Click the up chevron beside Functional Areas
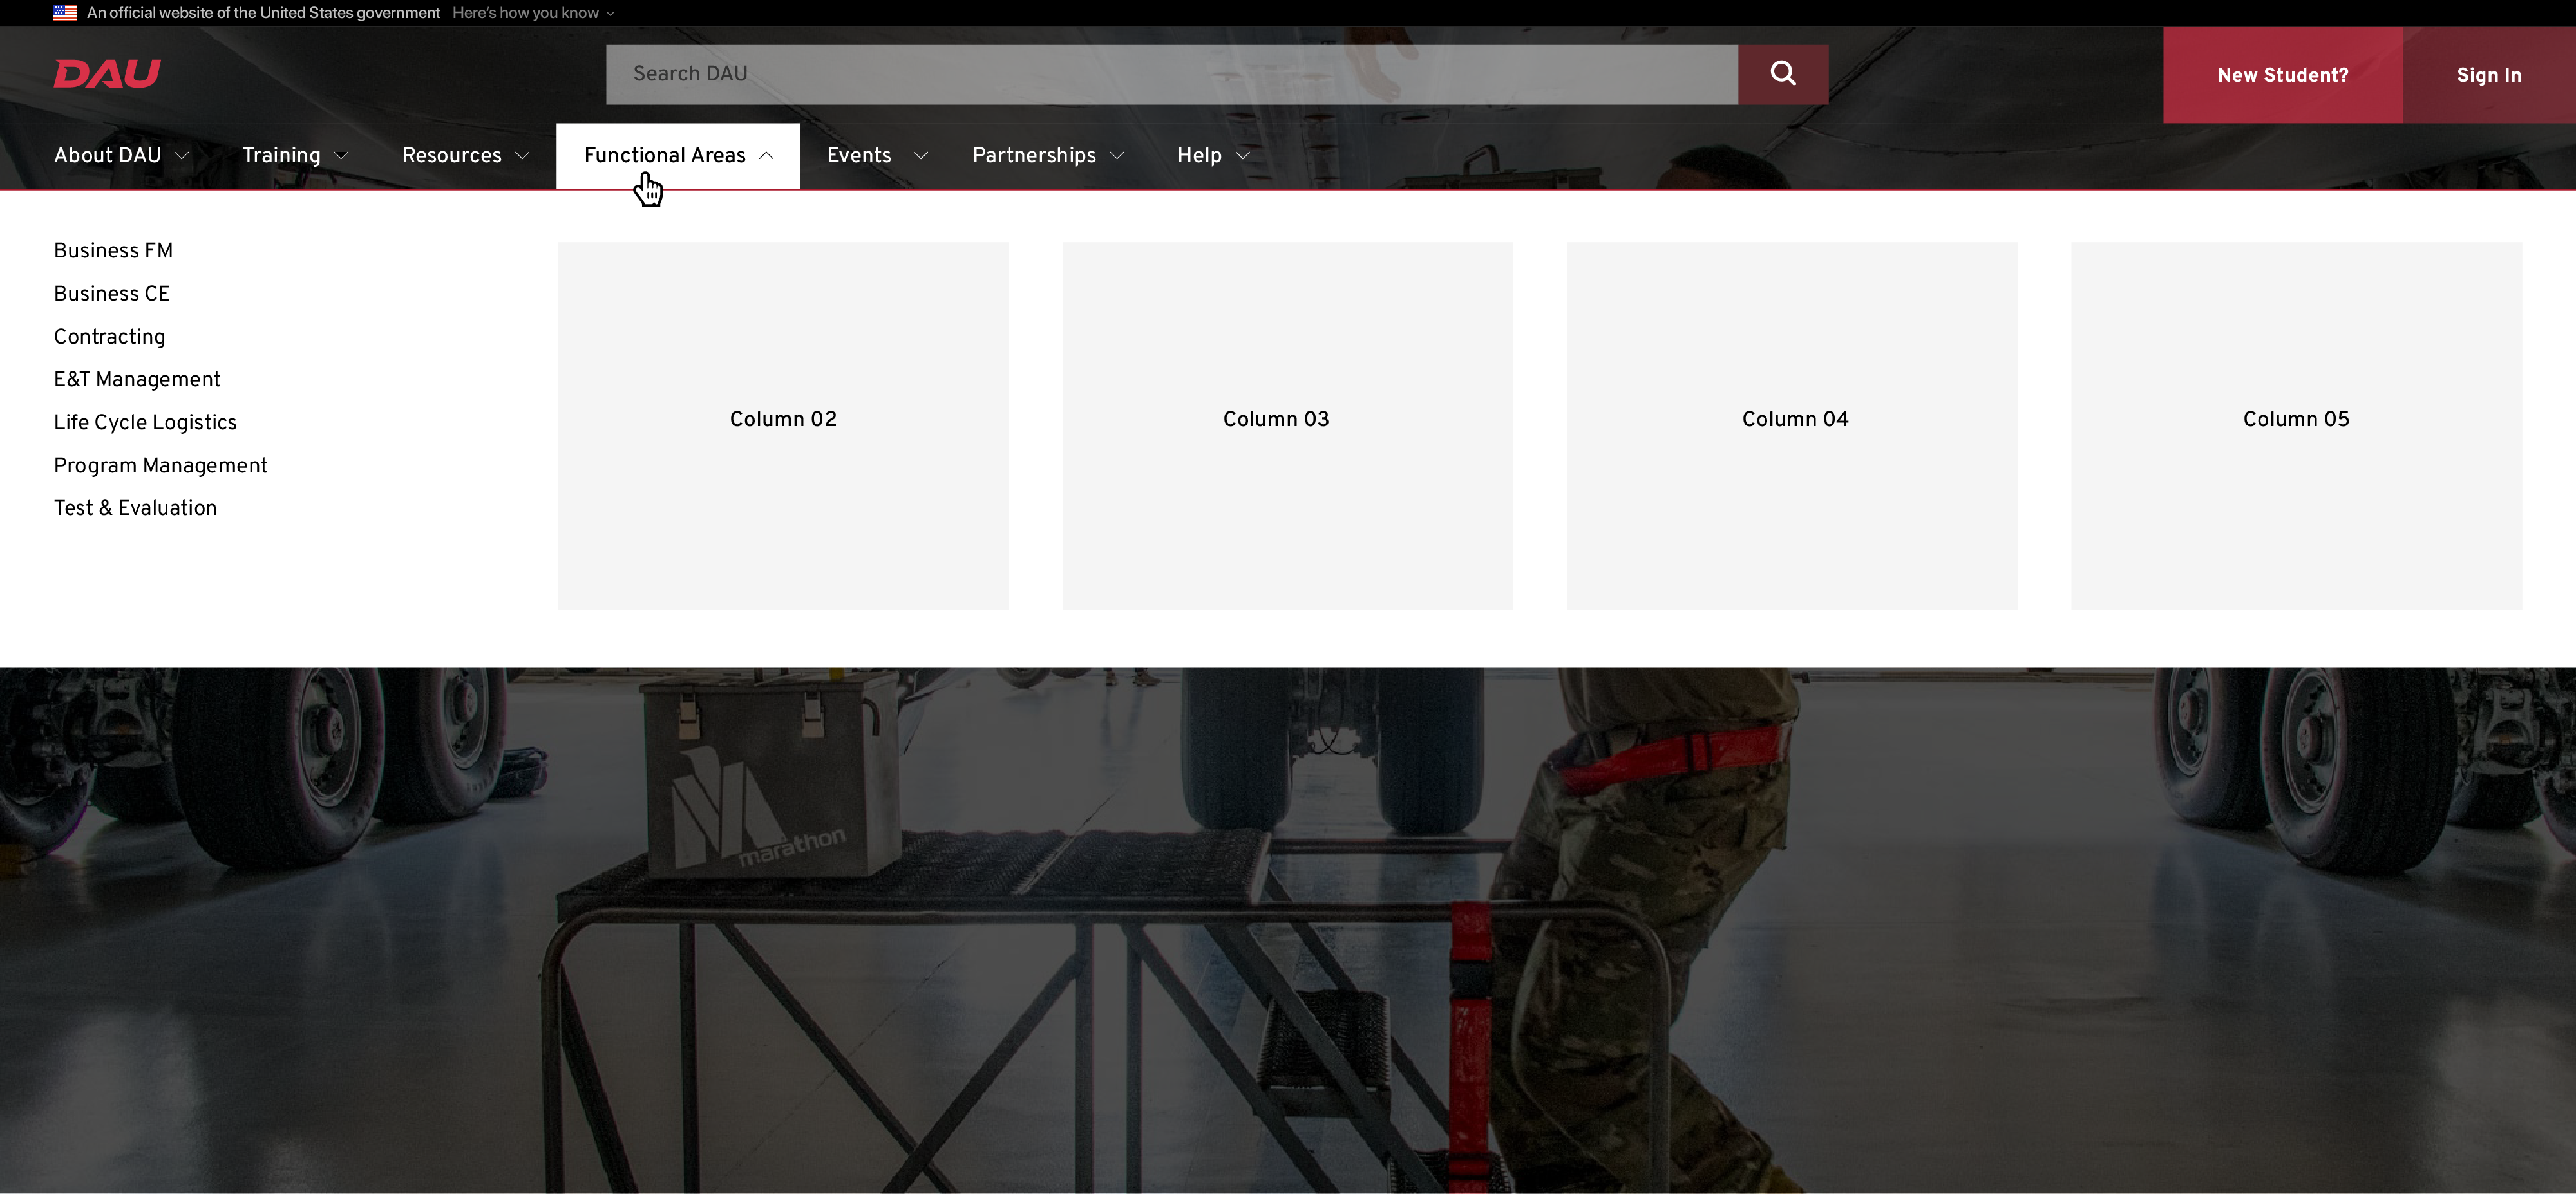The width and height of the screenshot is (2576, 1194). point(766,156)
